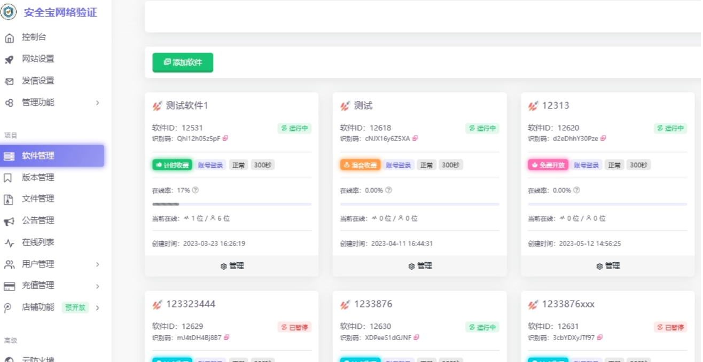Open the 控制台 home icon

tap(9, 38)
